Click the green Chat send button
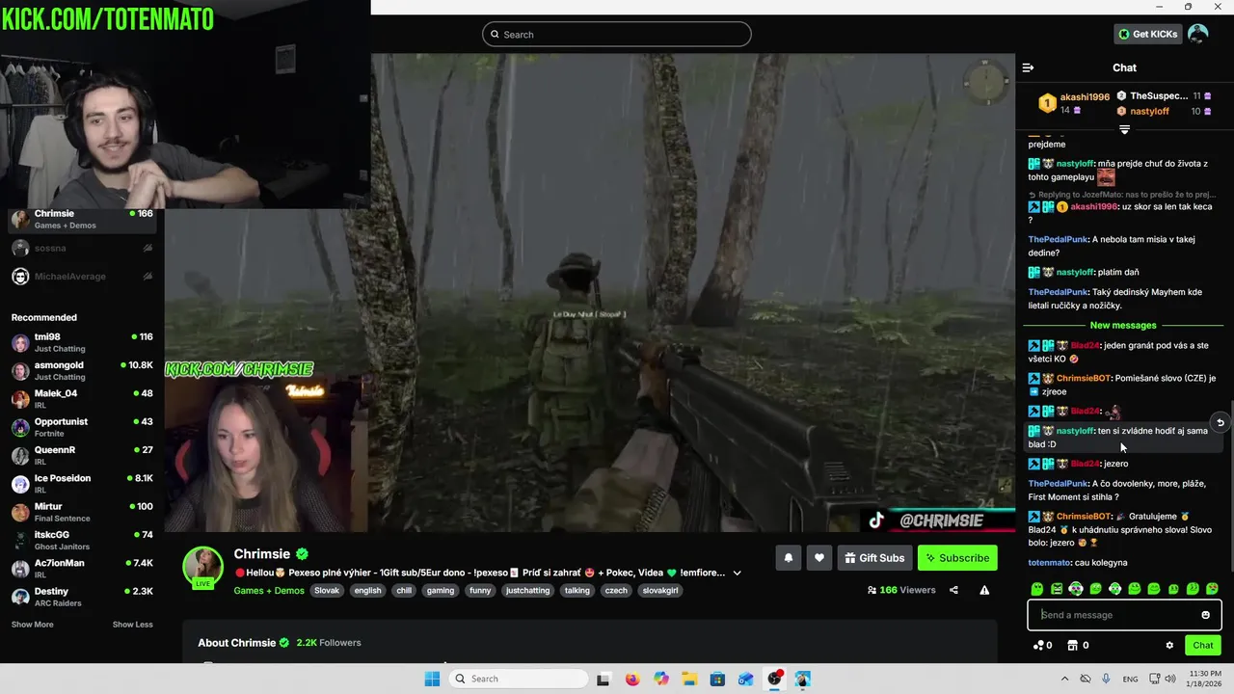1234x694 pixels. pos(1203,646)
